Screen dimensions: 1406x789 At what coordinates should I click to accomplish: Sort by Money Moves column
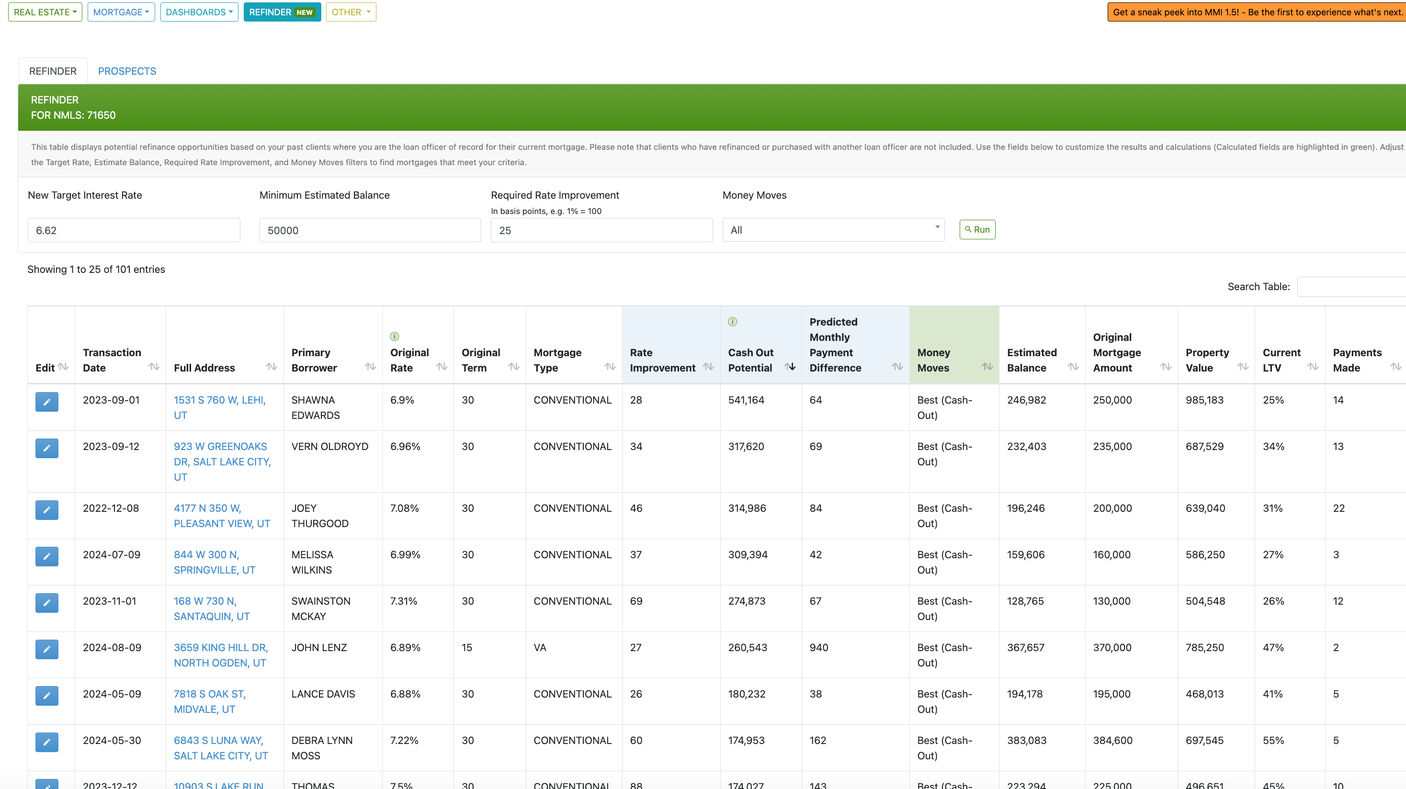[x=987, y=367]
